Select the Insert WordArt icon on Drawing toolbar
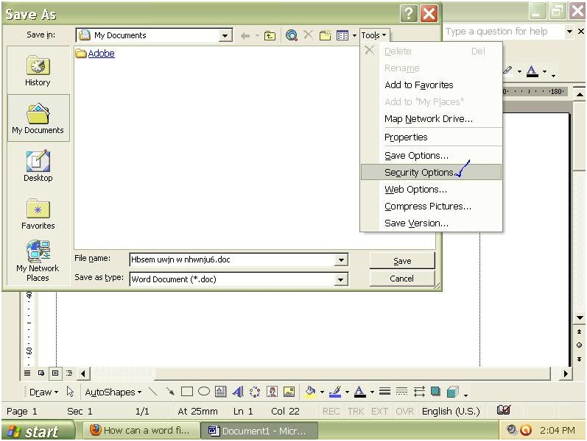The image size is (587, 441). tap(238, 392)
